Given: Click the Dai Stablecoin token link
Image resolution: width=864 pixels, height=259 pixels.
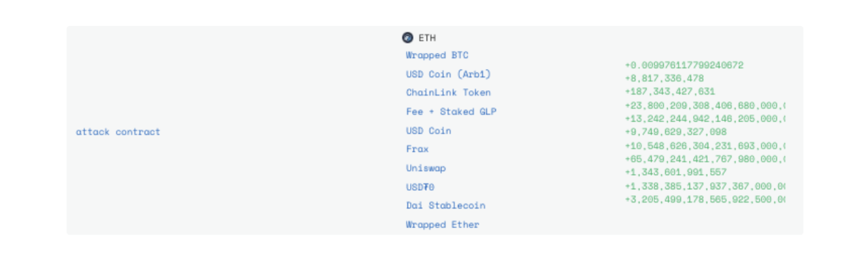Looking at the screenshot, I should pos(445,205).
